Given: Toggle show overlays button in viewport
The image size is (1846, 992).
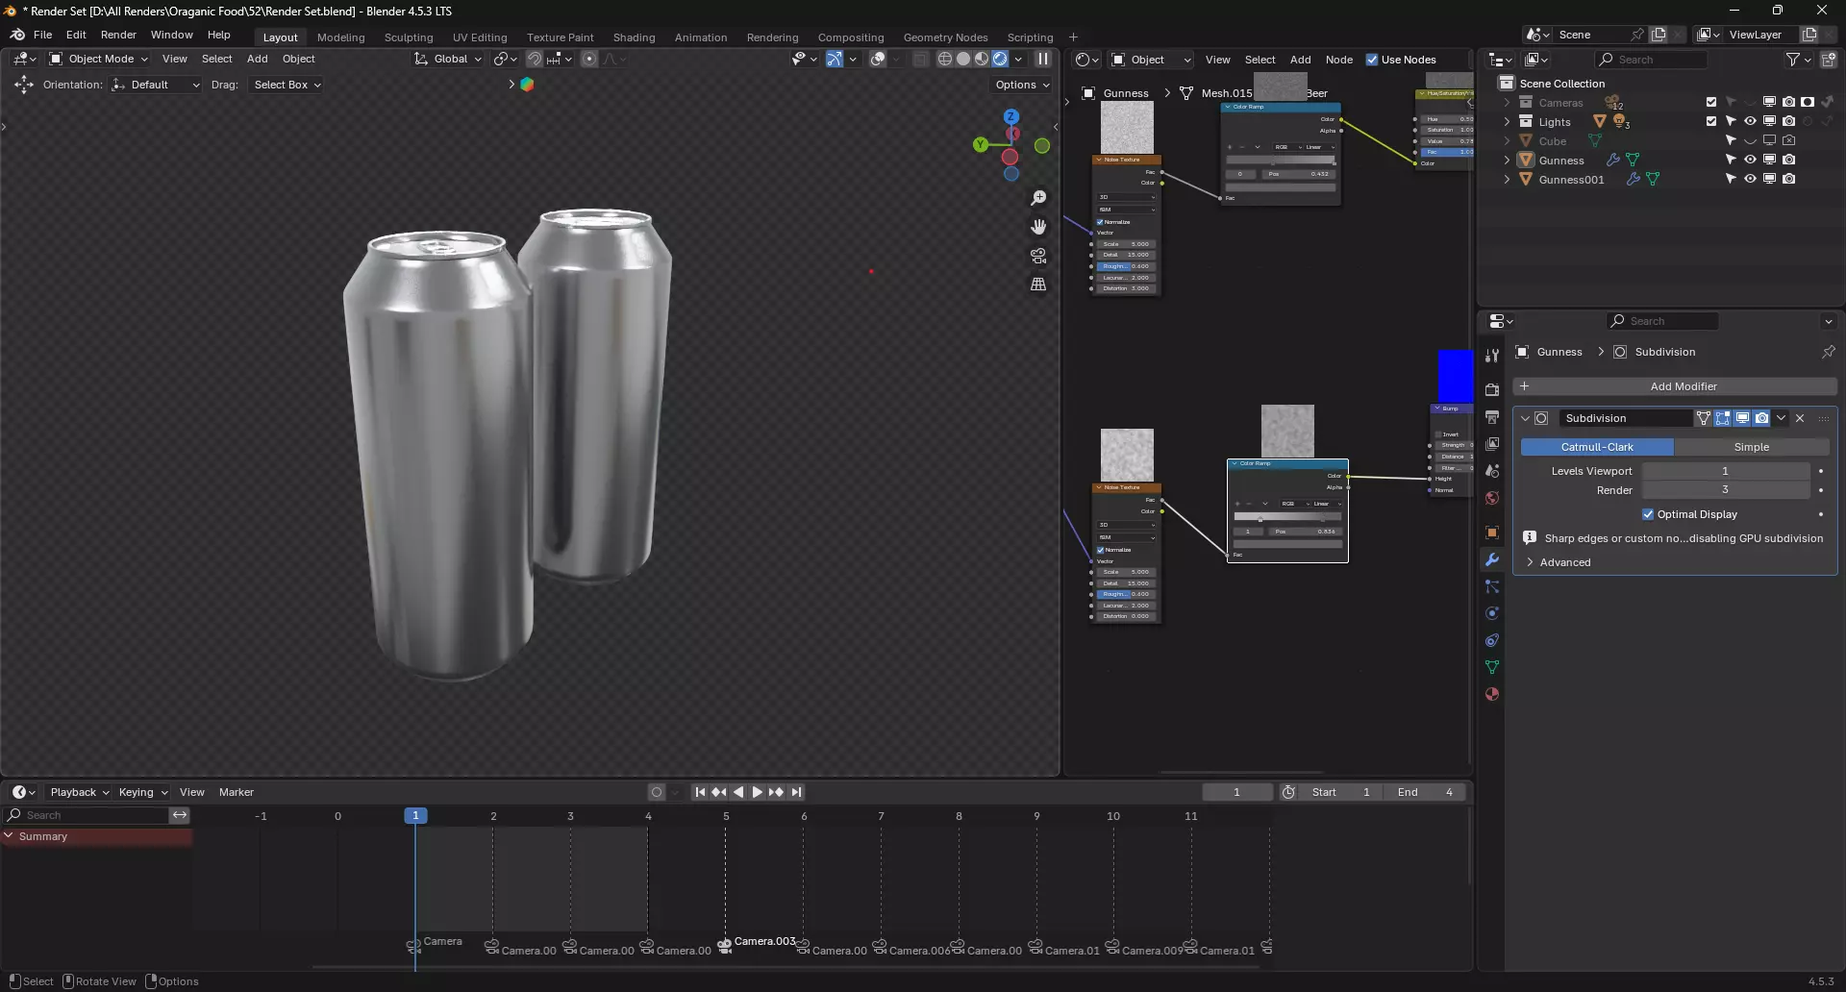Looking at the screenshot, I should tap(878, 59).
